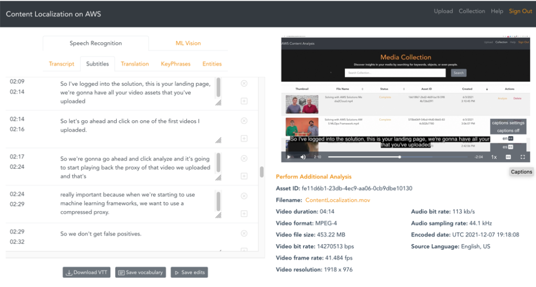Image resolution: width=536 pixels, height=287 pixels.
Task: Open the KeyPhrases tab
Action: point(176,64)
